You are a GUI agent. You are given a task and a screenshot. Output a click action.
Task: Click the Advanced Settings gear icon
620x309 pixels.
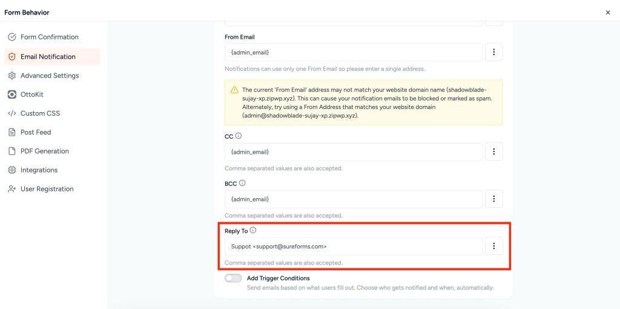pos(12,76)
